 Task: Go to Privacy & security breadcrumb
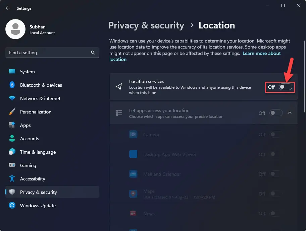(146, 25)
